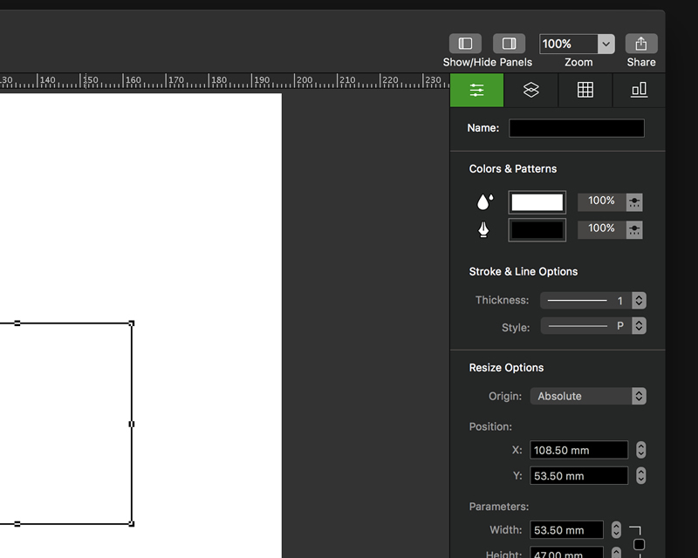Click the stroke pen nib icon
698x558 pixels.
[483, 229]
